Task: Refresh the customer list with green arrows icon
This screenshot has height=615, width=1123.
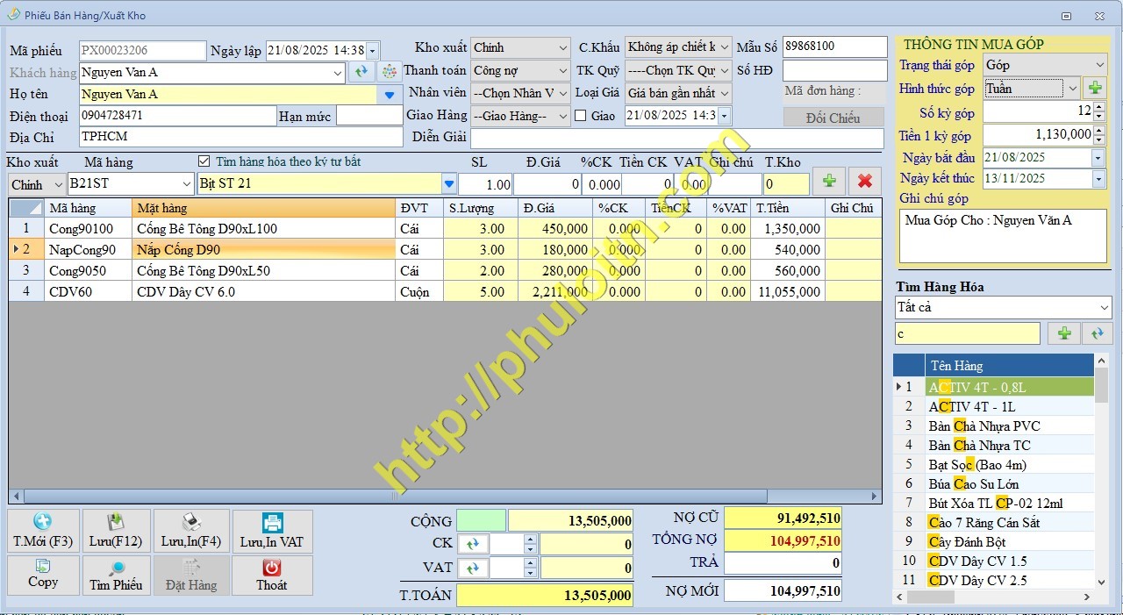Action: click(361, 72)
